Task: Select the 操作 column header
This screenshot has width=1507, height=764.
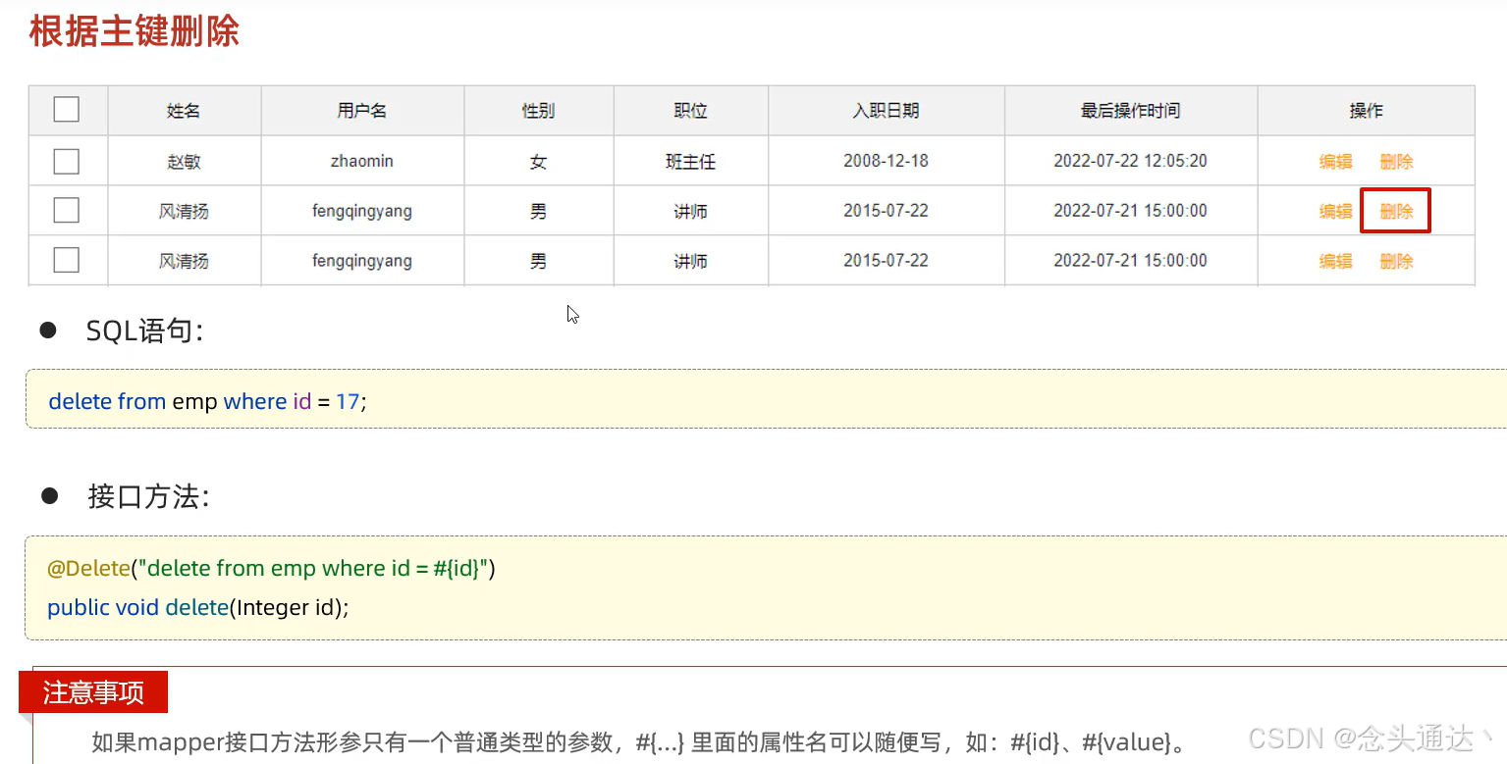Action: (x=1366, y=110)
